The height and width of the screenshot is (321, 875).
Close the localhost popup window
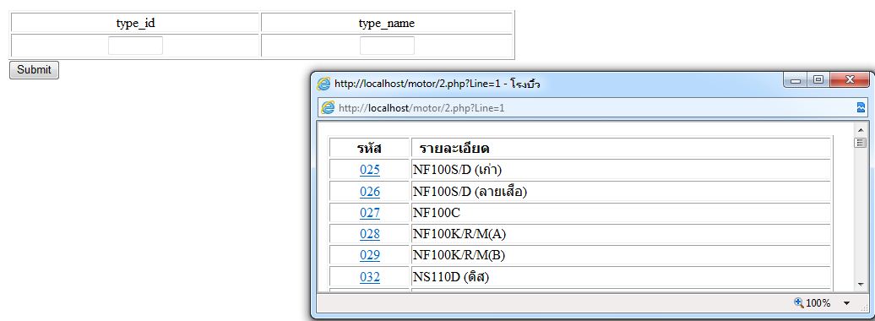(850, 80)
